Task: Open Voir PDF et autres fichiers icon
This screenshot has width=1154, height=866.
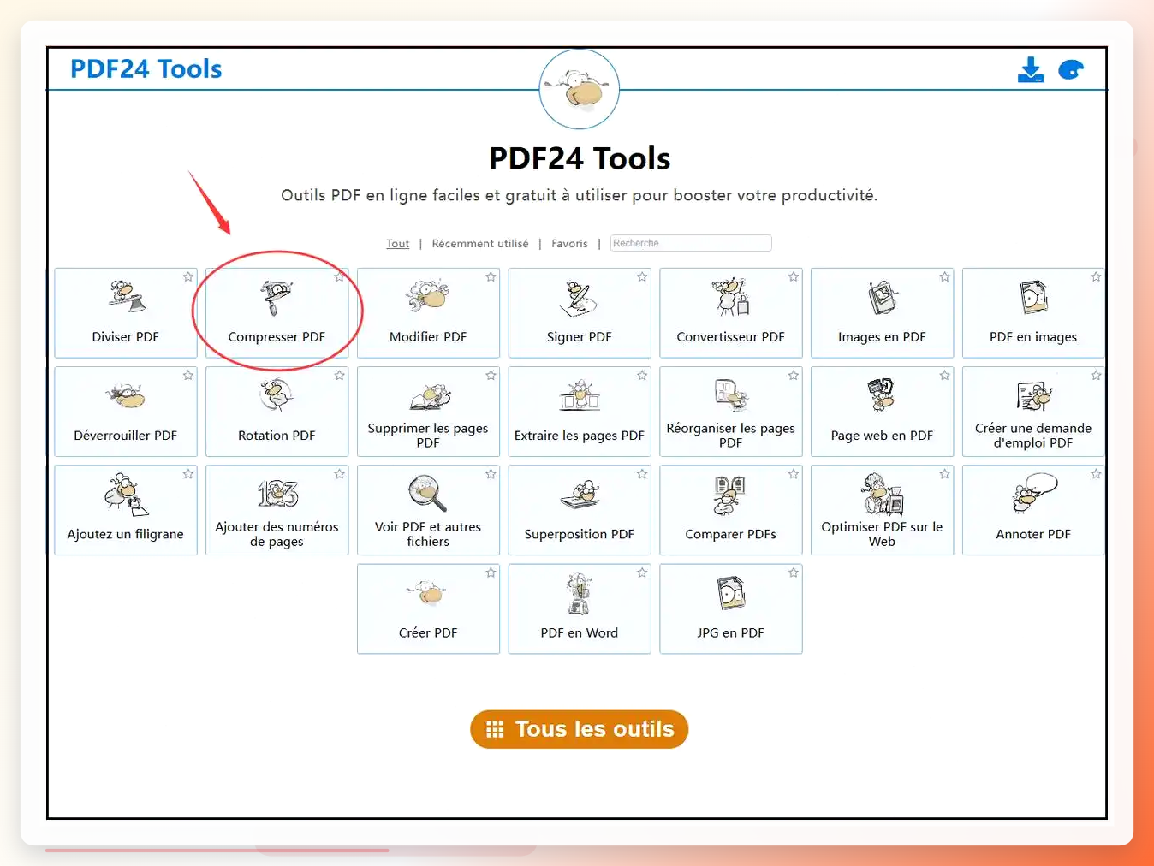Action: pos(427,493)
